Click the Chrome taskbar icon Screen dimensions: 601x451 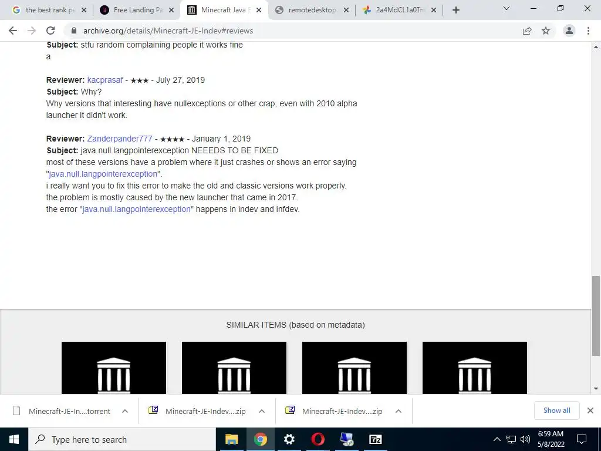coord(260,439)
